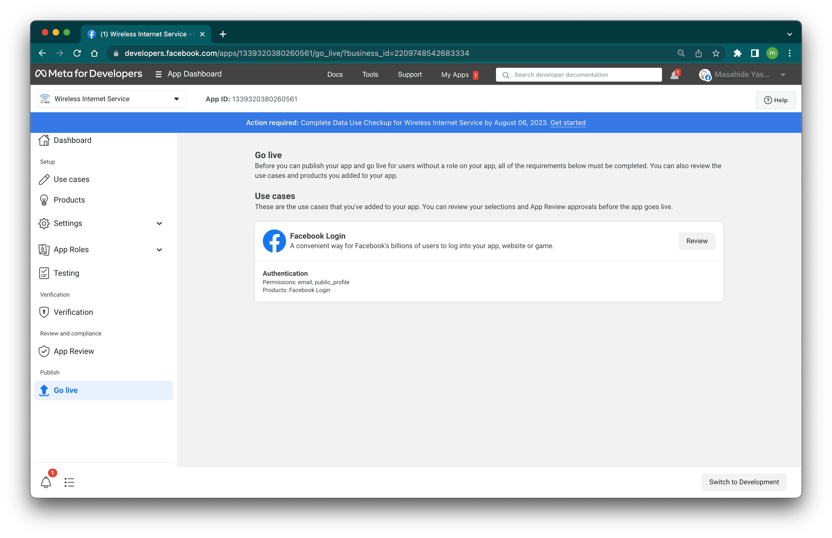Click the lock icon in address bar

click(x=116, y=53)
